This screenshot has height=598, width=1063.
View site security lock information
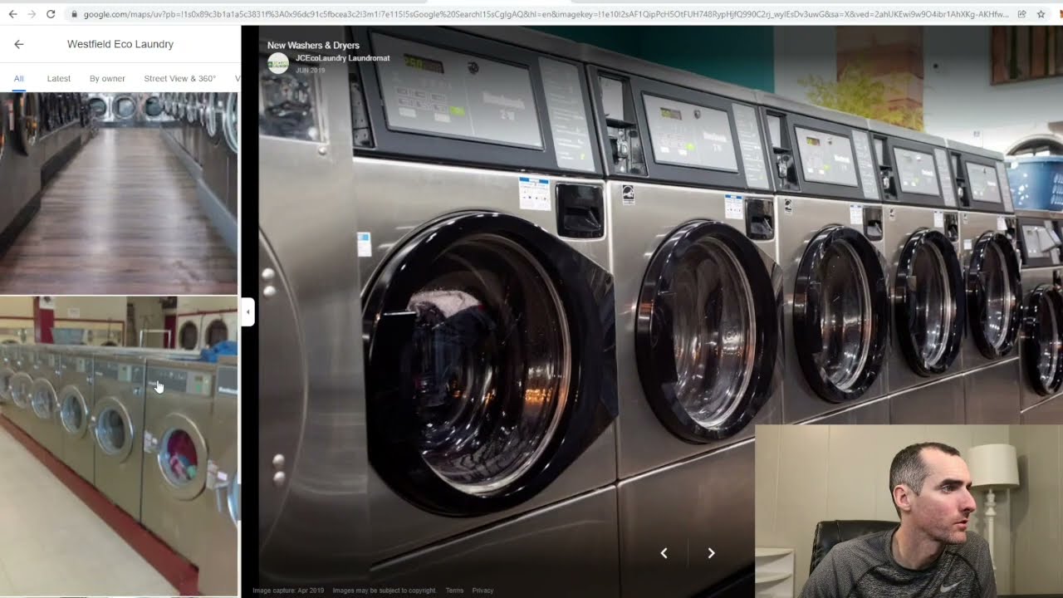[75, 14]
